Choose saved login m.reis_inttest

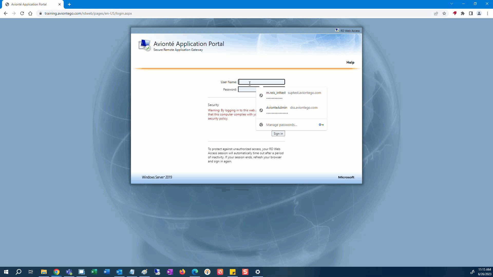point(291,95)
